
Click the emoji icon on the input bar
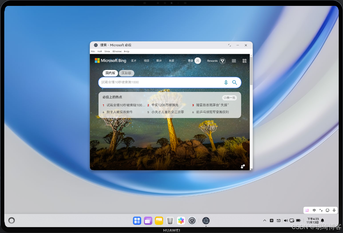327,210
